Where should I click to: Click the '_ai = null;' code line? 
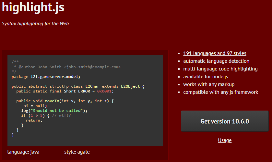pos(34,106)
